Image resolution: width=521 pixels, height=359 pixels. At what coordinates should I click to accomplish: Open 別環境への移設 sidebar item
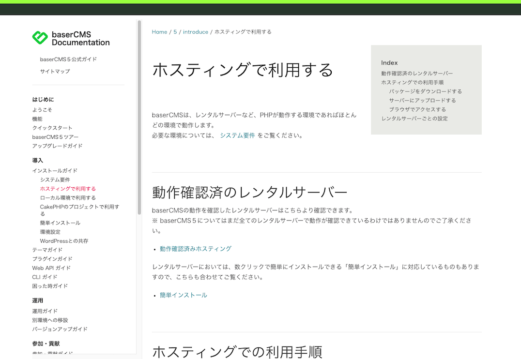(x=50, y=320)
